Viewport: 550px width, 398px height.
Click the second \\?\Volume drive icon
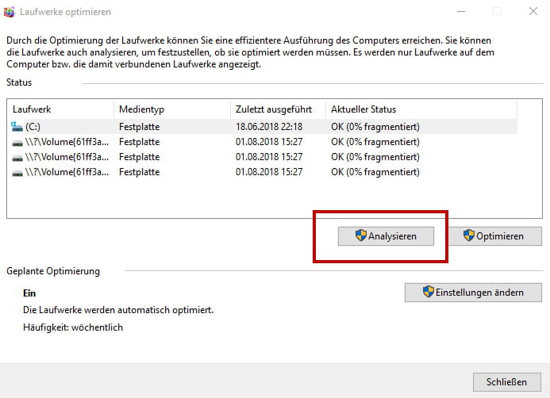[x=18, y=157]
